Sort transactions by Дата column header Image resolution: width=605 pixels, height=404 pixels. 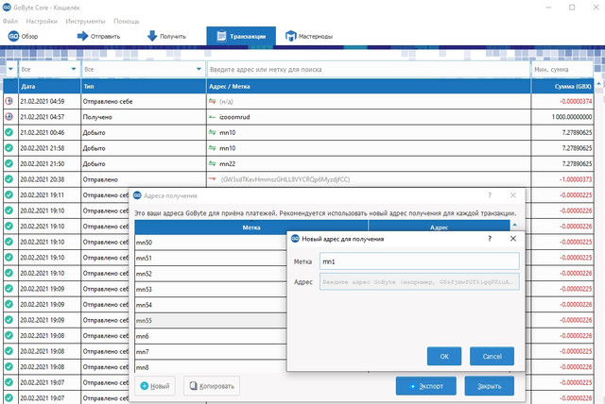49,86
